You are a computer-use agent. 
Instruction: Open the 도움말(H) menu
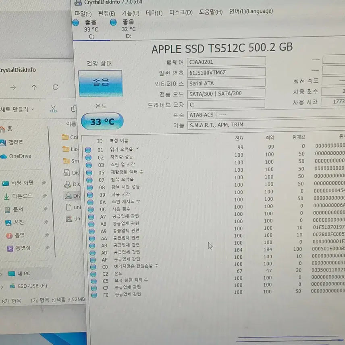(x=211, y=12)
